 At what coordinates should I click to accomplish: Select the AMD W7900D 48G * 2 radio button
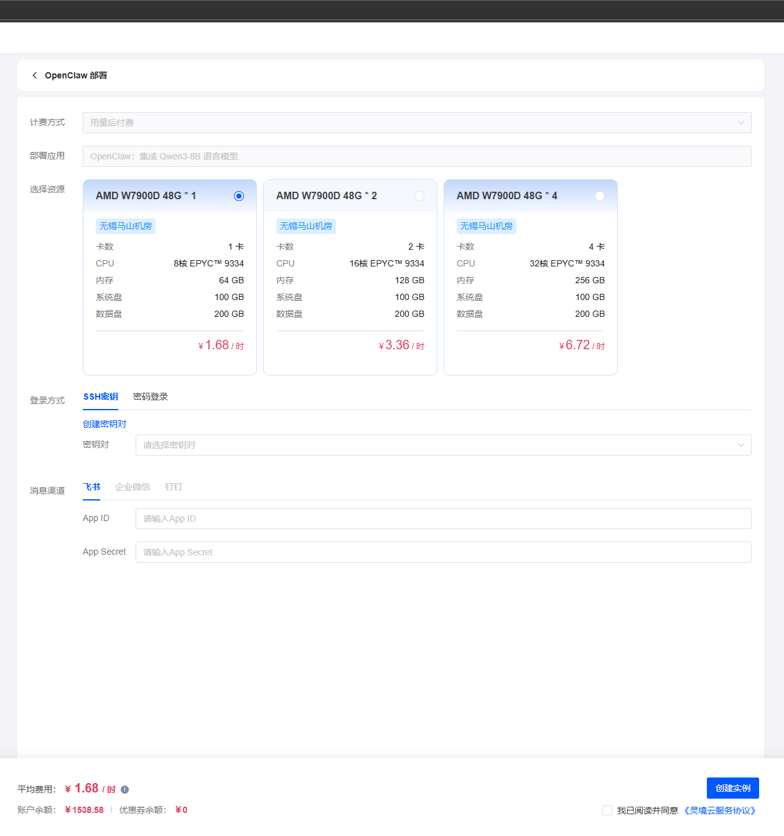(x=419, y=196)
